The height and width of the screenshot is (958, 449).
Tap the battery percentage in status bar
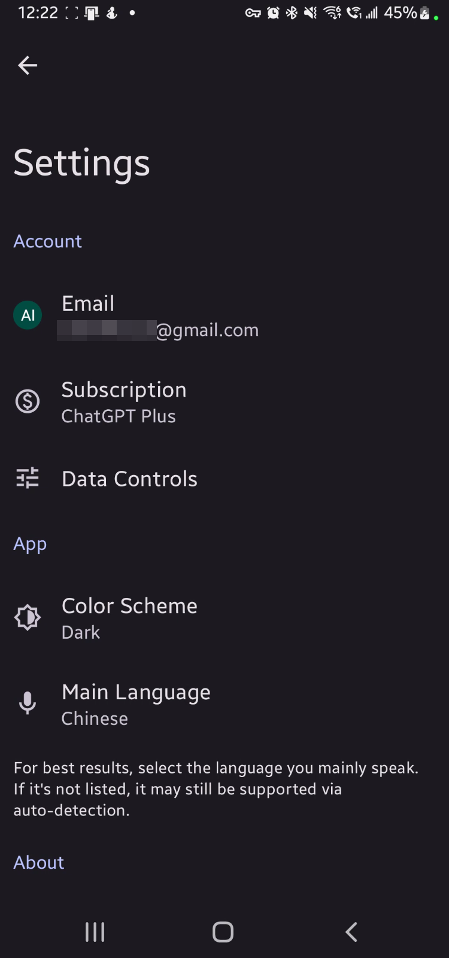400,13
